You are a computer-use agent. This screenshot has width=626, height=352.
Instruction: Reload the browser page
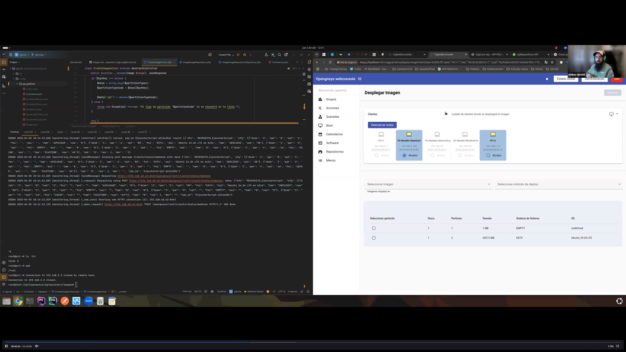click(x=330, y=62)
